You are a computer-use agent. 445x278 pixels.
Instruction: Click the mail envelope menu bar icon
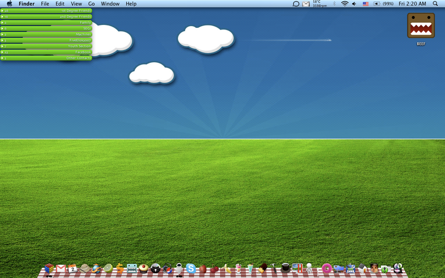click(306, 4)
